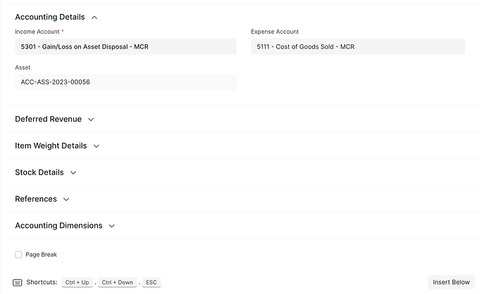Click the keyboard shortcuts icon
Image resolution: width=486 pixels, height=294 pixels.
pos(18,282)
